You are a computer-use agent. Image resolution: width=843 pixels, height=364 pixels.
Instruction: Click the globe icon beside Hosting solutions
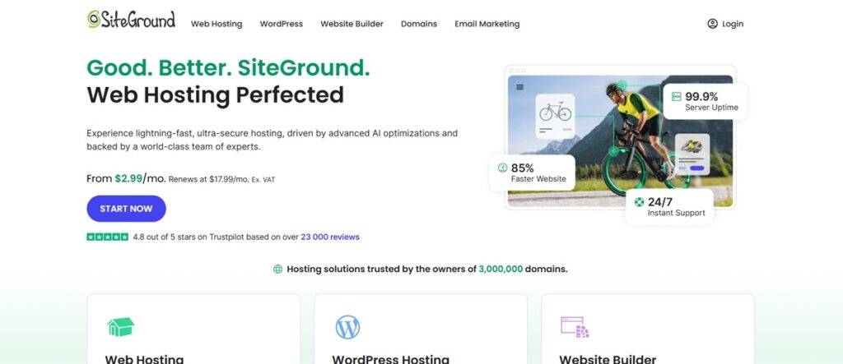[x=278, y=269]
